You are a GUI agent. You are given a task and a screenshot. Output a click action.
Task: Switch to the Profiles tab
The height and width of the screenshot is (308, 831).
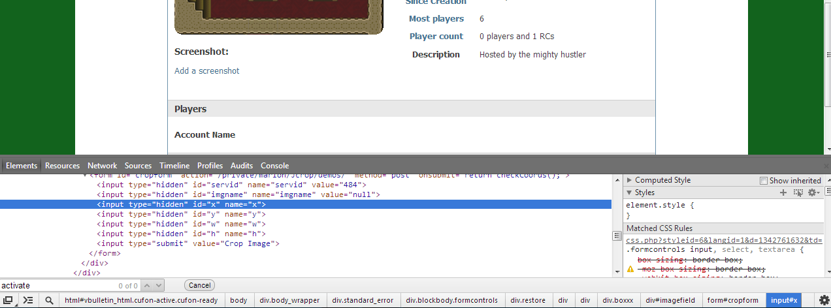point(210,166)
